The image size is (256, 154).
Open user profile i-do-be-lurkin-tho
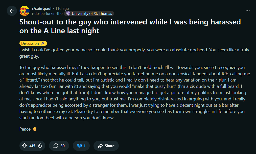tap(47, 13)
